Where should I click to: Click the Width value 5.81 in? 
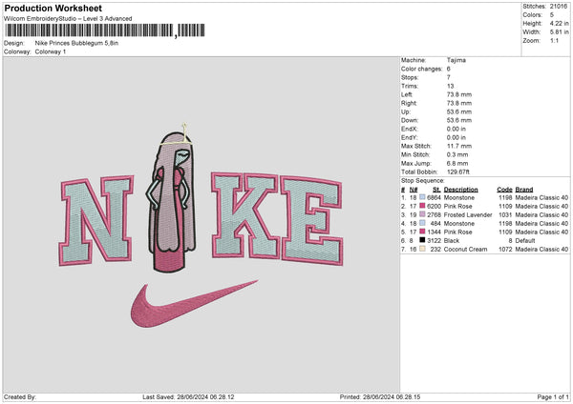tap(559, 32)
